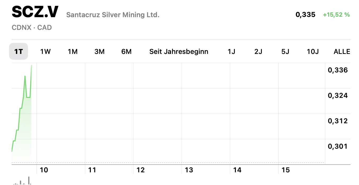Toggle the +15,52 % change display
This screenshot has width=359, height=185.
point(336,15)
